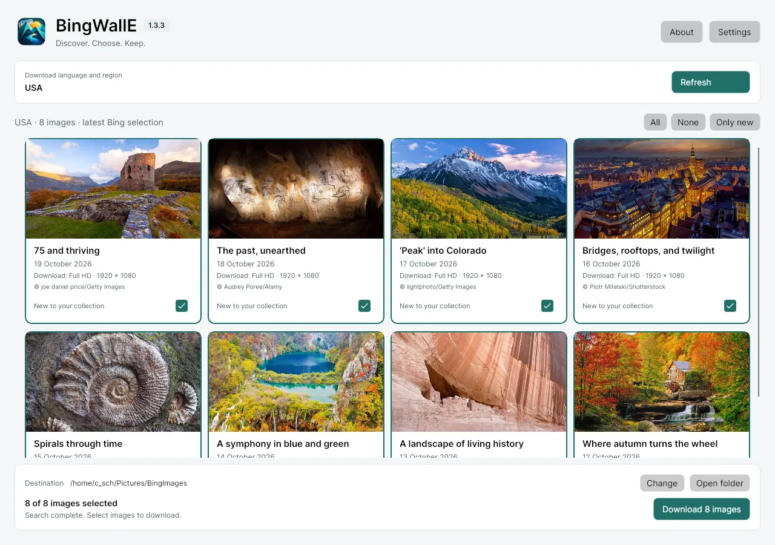The height and width of the screenshot is (545, 775).
Task: Open the blue-green lakes thumbnail
Action: [x=296, y=382]
